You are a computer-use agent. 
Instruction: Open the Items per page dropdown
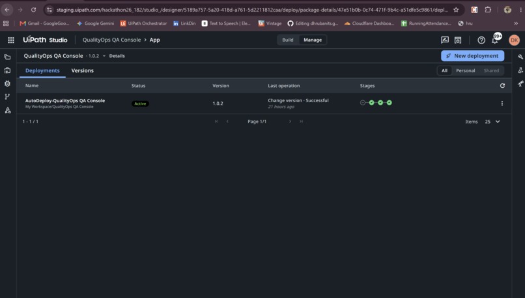pyautogui.click(x=492, y=122)
